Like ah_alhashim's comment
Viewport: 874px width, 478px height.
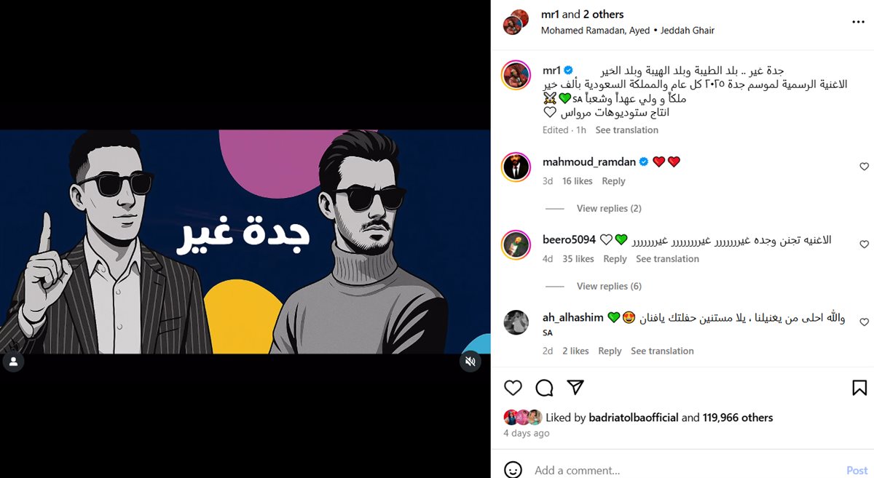865,322
